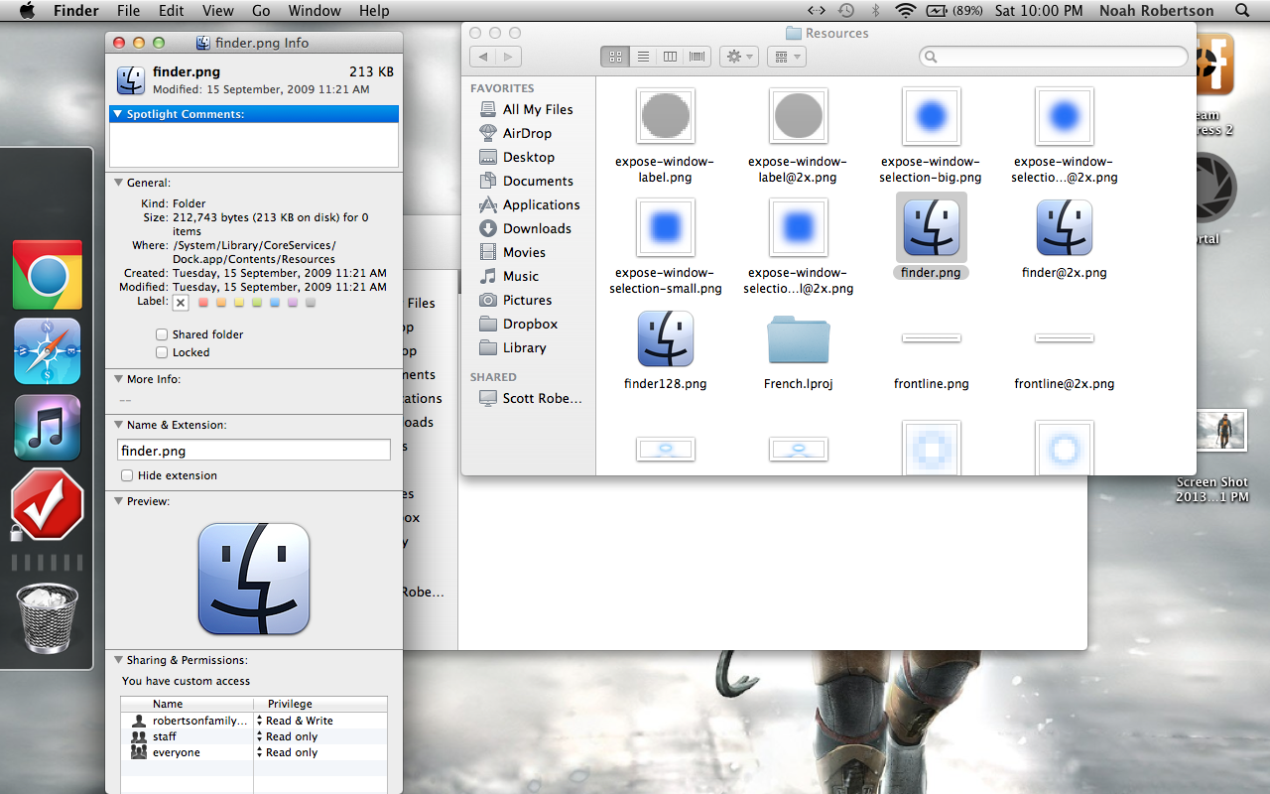Click the Spotlight magnifier in menu bar

pyautogui.click(x=1242, y=11)
